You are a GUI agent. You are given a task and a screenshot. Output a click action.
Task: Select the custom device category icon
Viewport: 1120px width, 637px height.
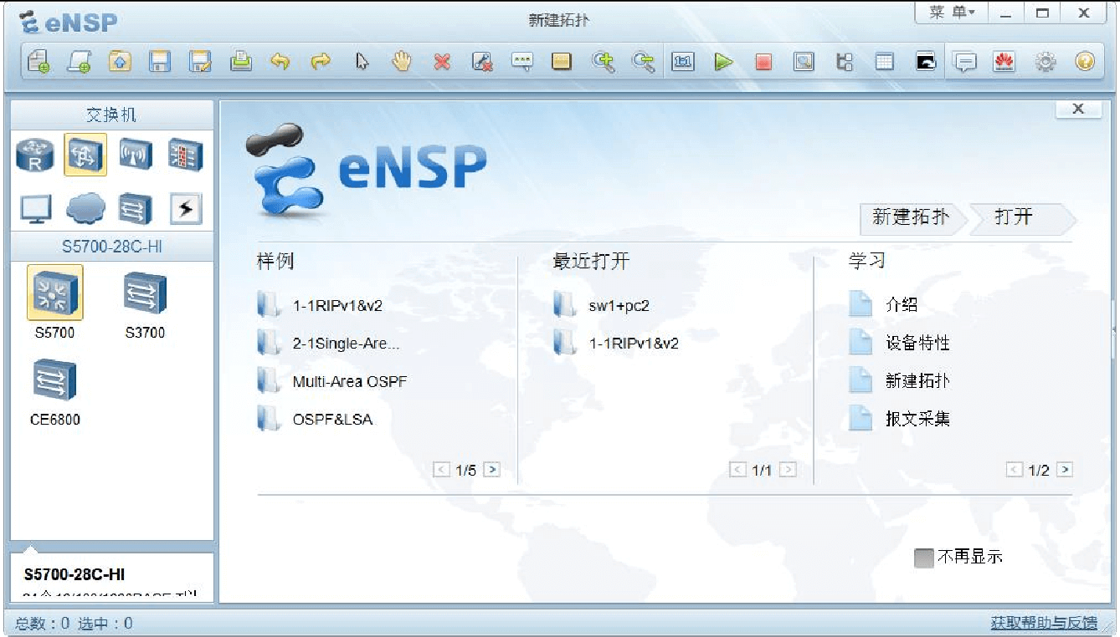click(135, 208)
